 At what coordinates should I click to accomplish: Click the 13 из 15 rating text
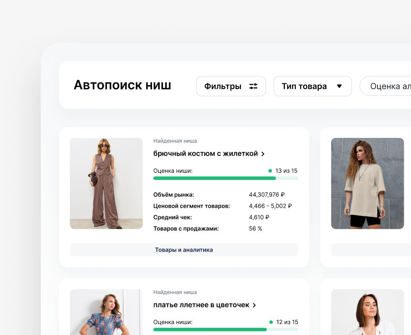pyautogui.click(x=286, y=171)
